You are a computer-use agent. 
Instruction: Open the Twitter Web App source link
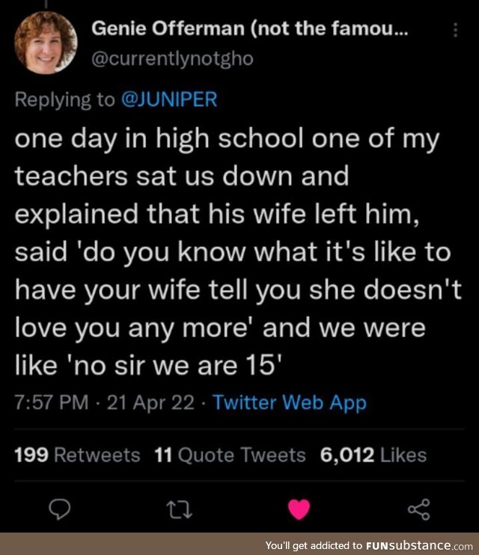[x=290, y=403]
